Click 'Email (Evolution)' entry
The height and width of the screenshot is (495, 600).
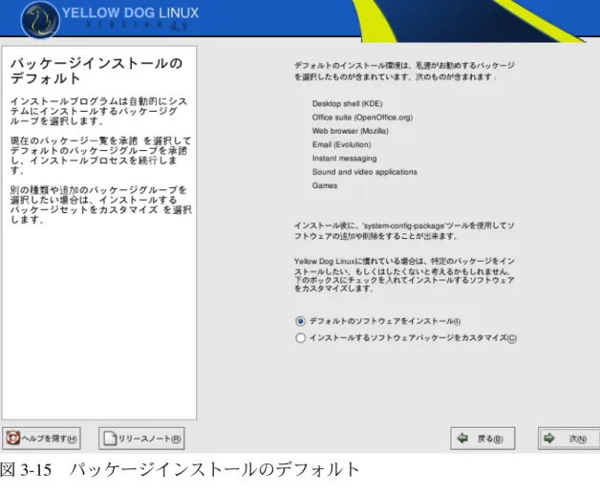coord(341,144)
